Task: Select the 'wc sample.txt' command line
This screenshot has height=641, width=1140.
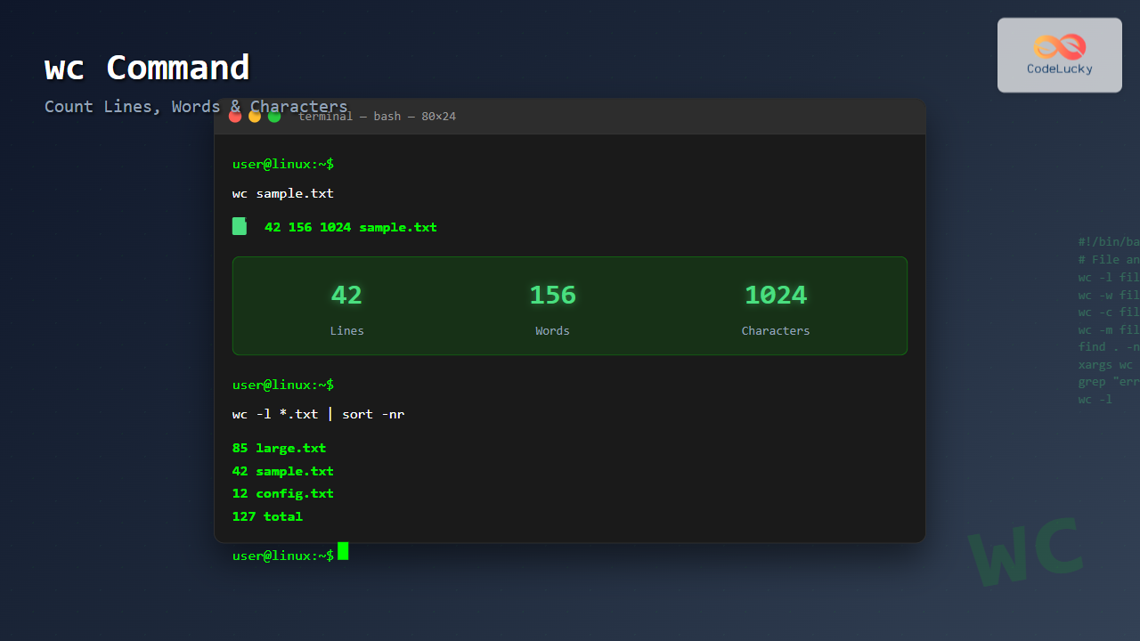Action: (283, 193)
